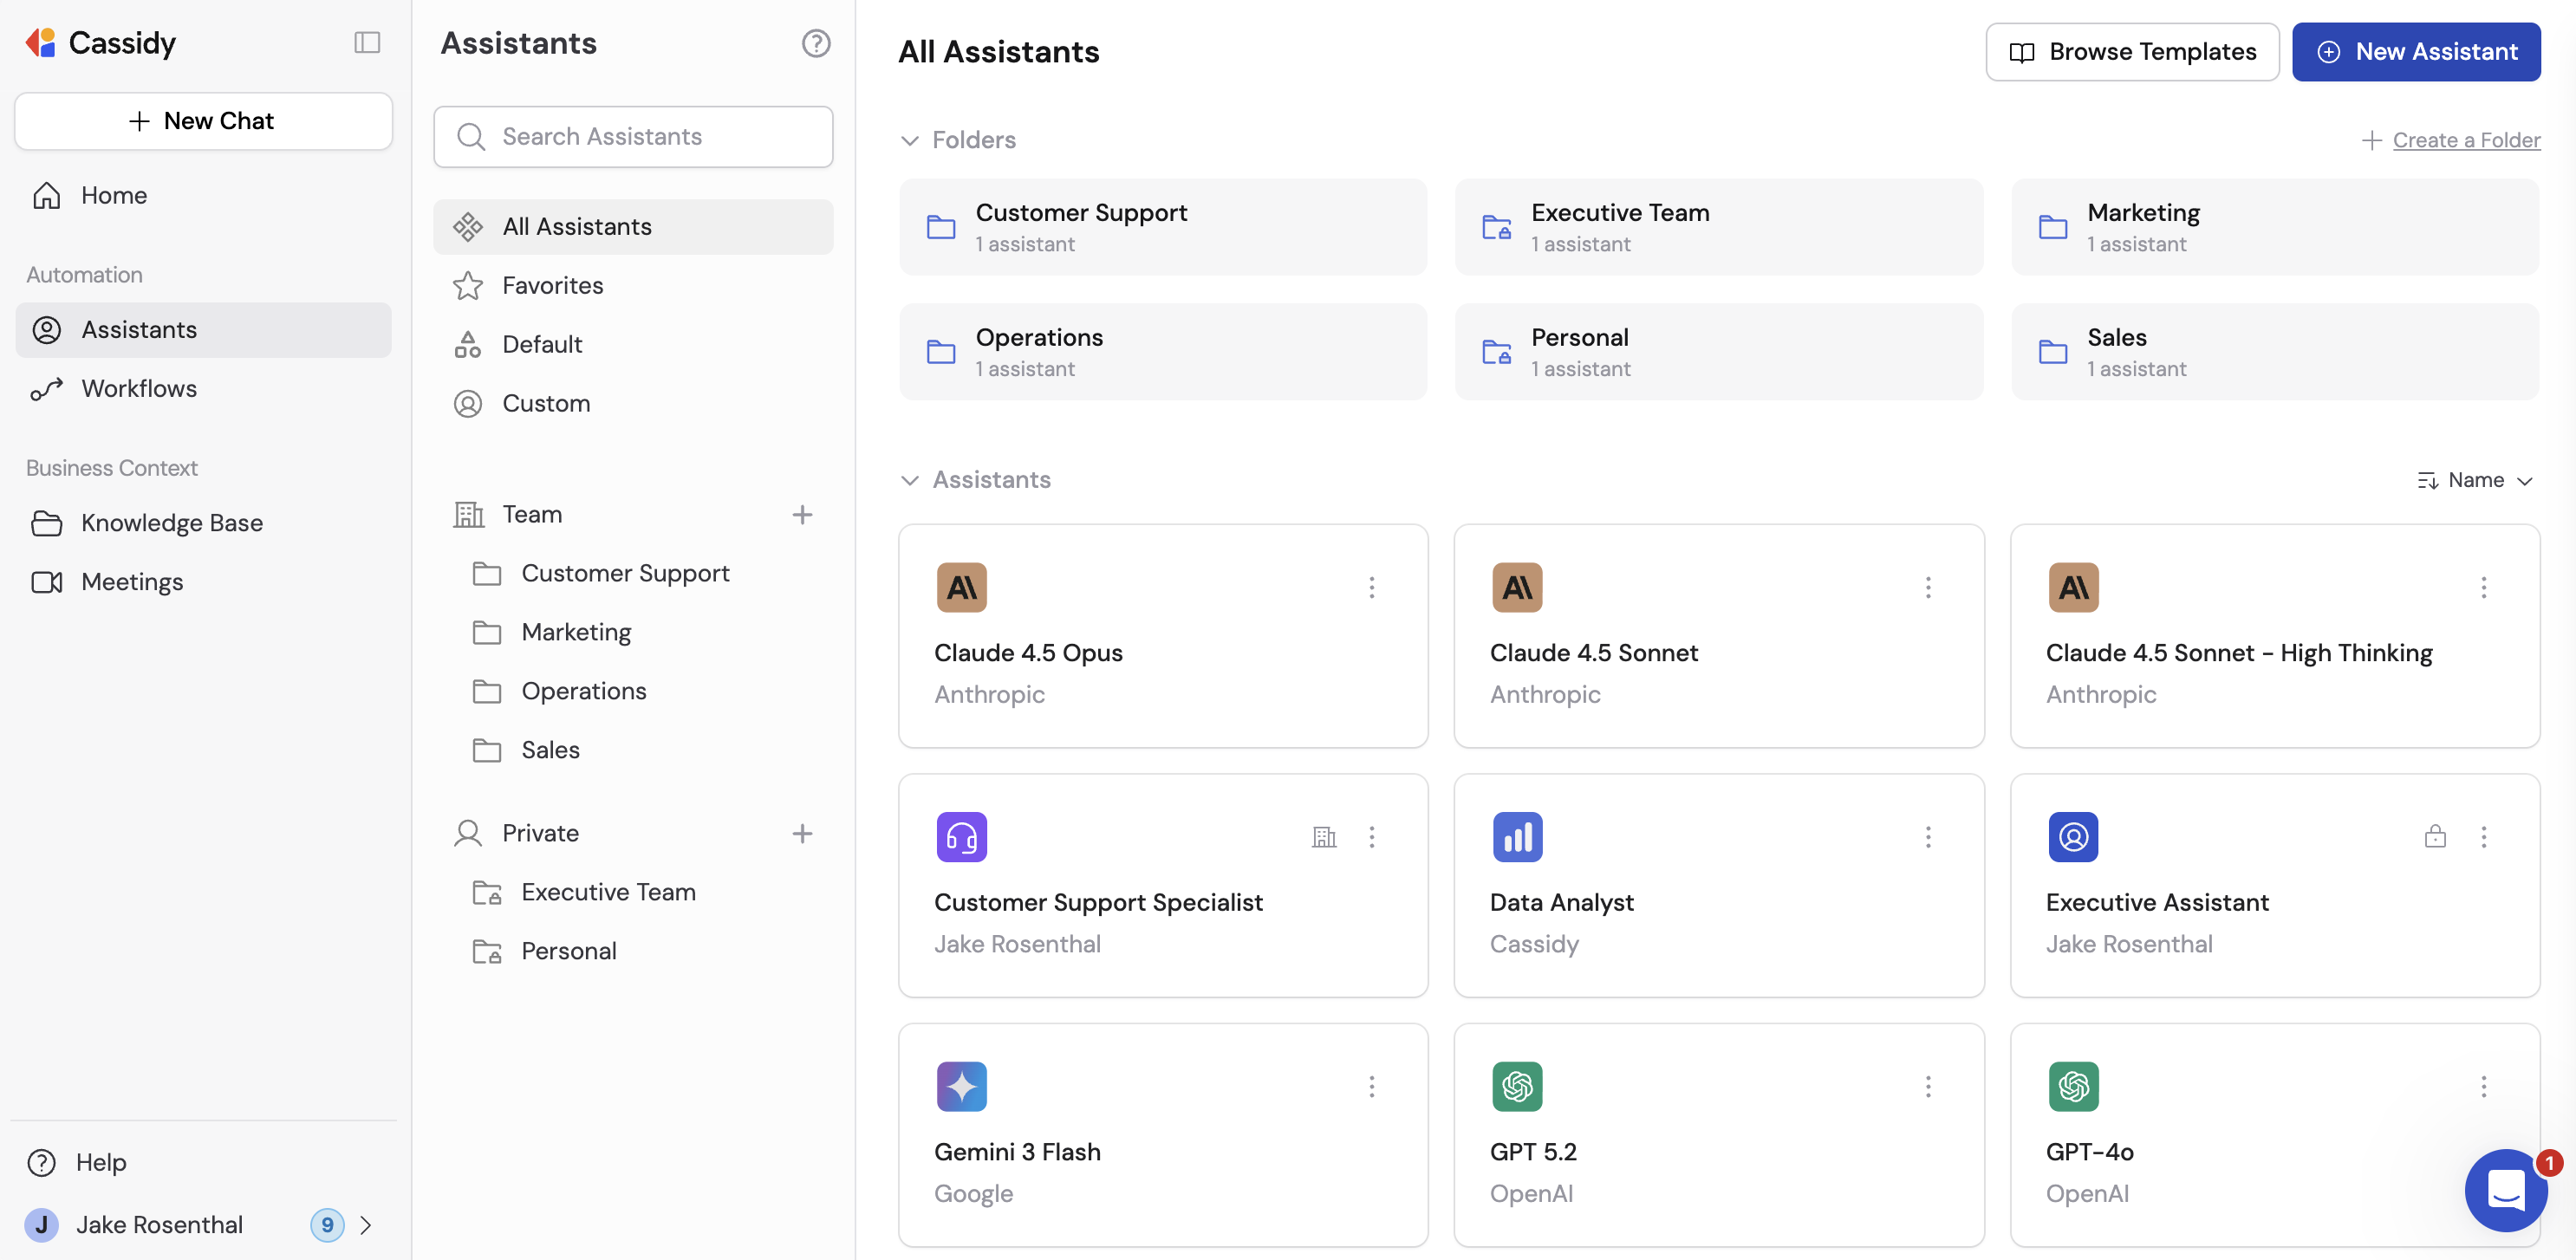Select the Workflows icon in the sidebar
Image resolution: width=2576 pixels, height=1260 pixels.
point(46,389)
